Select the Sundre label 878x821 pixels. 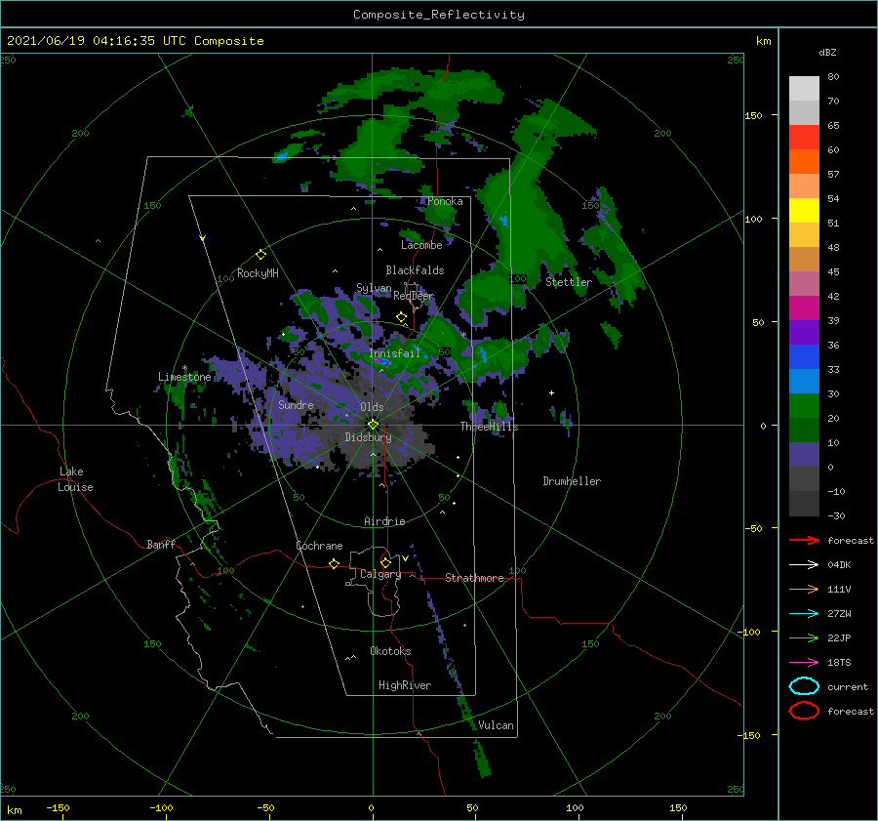296,404
